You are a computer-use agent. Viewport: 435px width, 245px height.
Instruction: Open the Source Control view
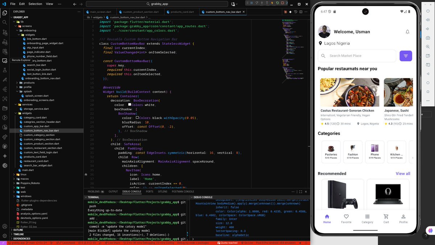click(5, 32)
